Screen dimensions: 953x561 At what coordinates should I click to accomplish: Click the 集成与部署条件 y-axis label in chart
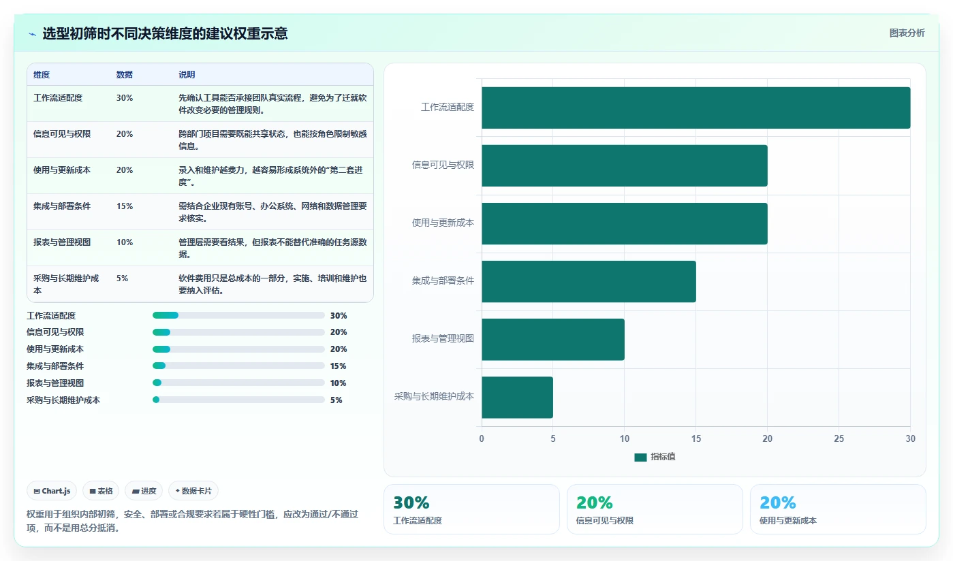point(443,281)
